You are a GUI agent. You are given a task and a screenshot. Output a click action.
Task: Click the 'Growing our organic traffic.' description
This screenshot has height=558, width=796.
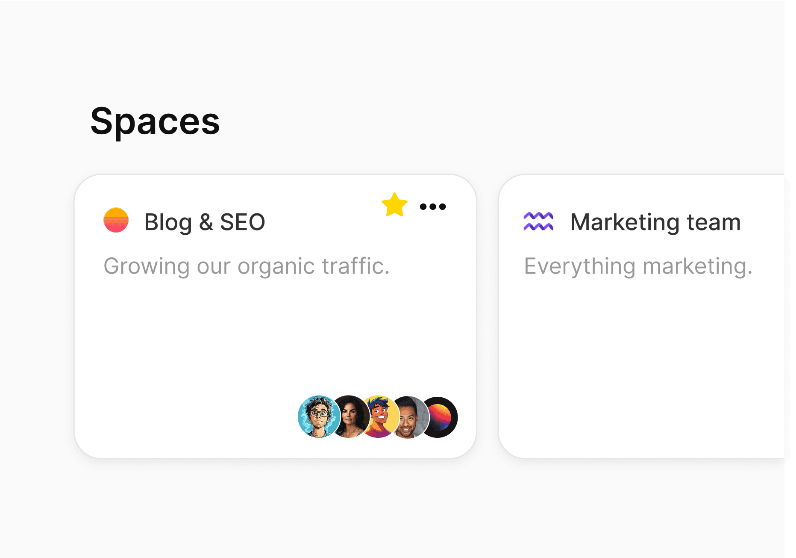coord(247,266)
